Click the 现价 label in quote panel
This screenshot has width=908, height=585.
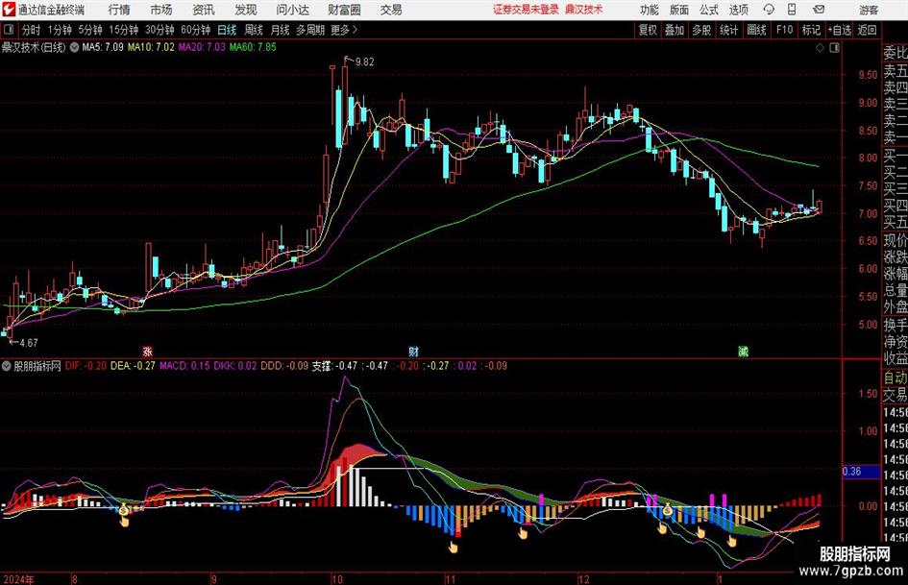click(x=896, y=240)
